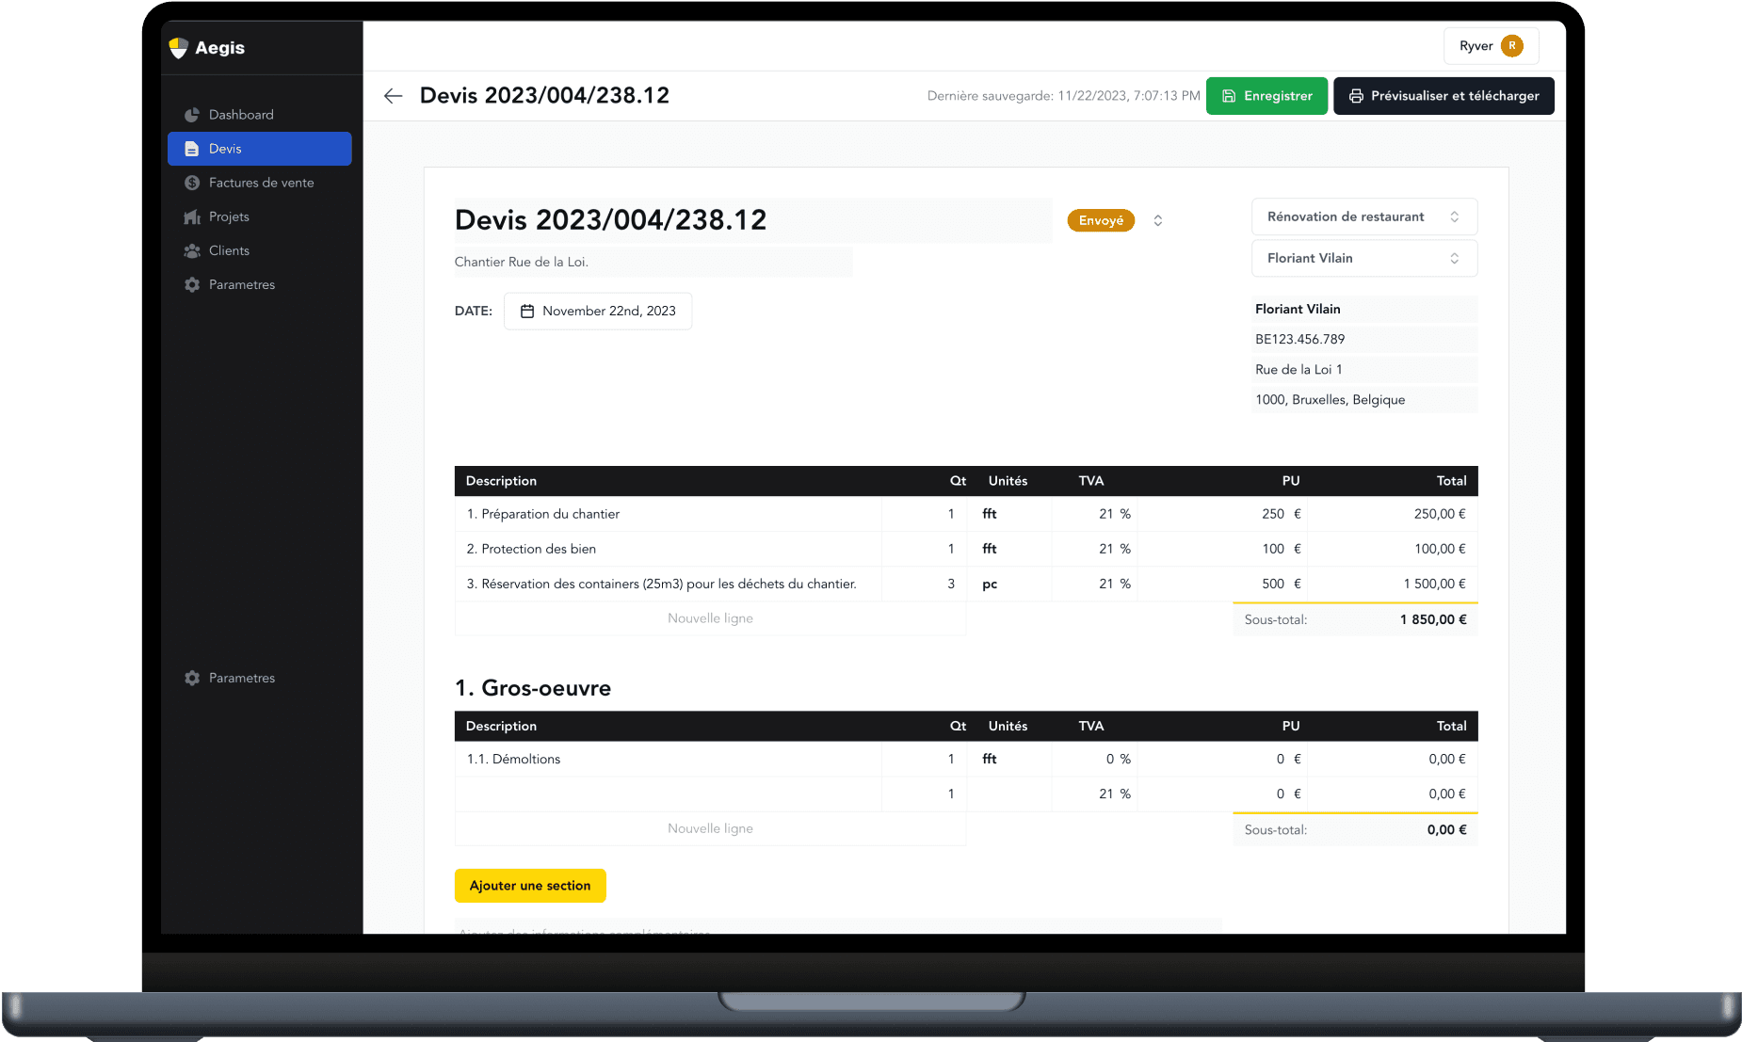Edit quantity 3 in containers row
This screenshot has height=1042, width=1742.
click(924, 584)
